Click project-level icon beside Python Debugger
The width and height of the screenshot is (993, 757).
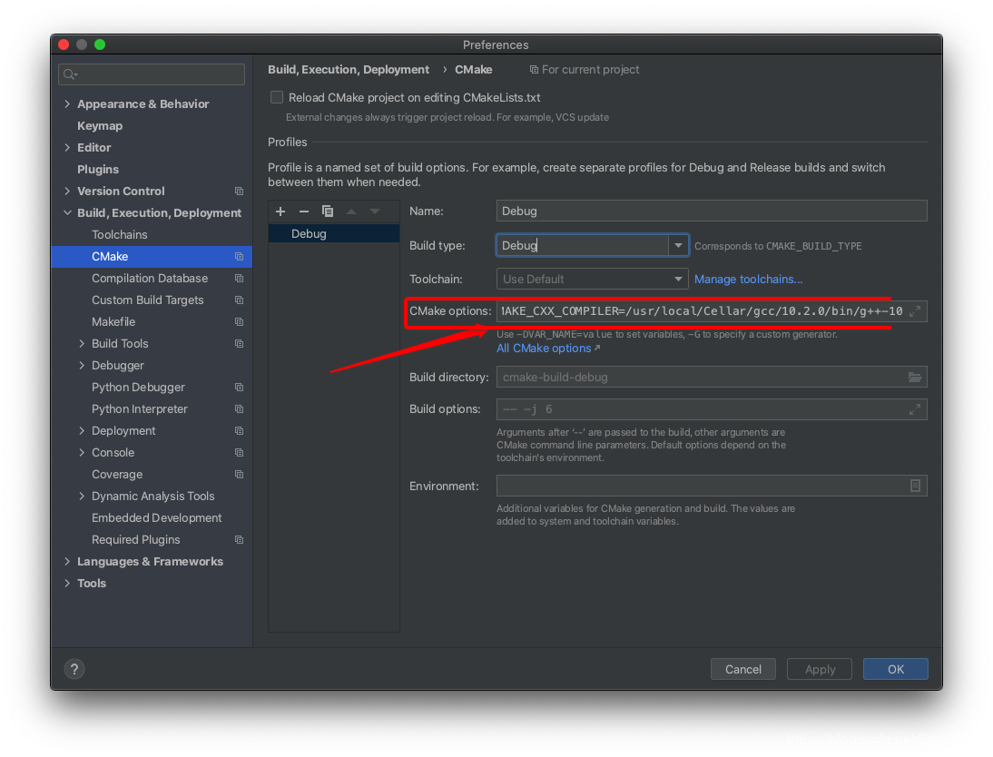239,387
